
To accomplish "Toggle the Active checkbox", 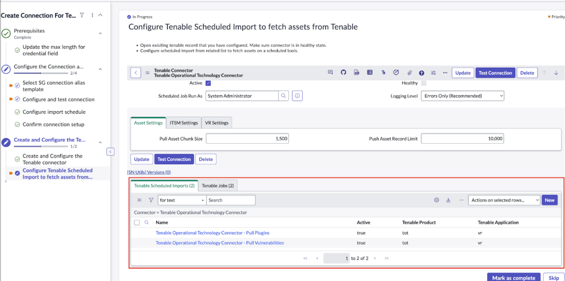I will (x=208, y=83).
